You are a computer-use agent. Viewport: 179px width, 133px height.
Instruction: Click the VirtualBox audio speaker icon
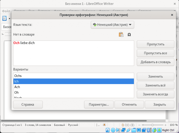(118, 130)
